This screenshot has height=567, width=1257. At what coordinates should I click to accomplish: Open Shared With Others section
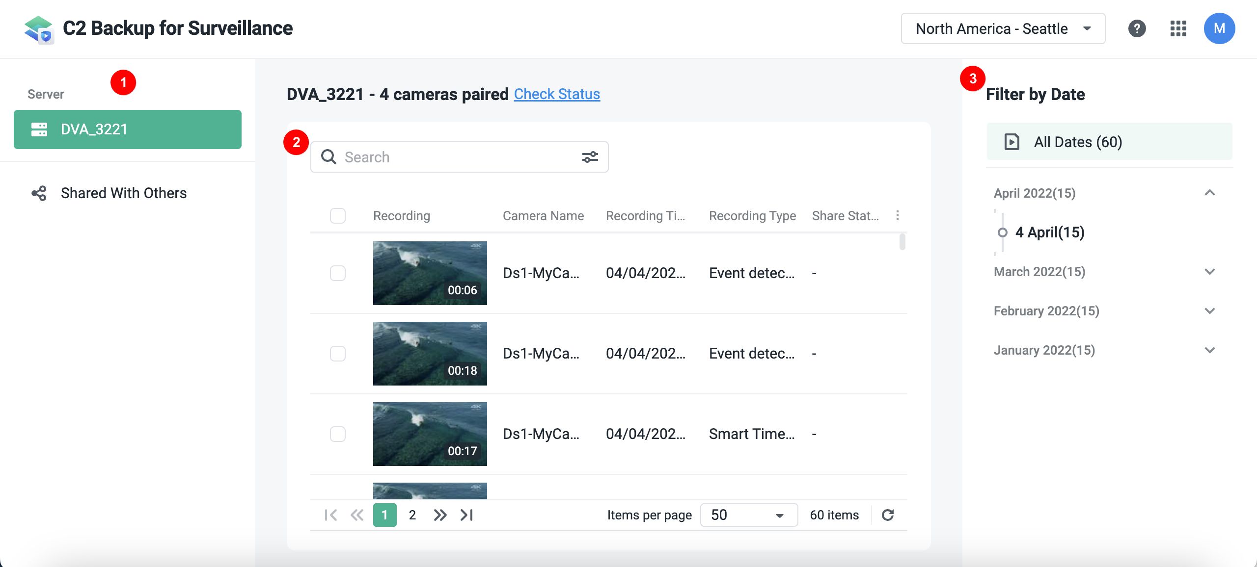(123, 193)
